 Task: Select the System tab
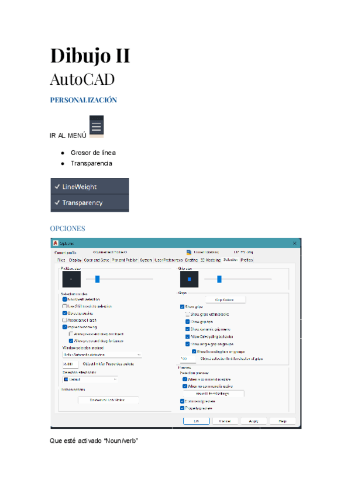(146, 260)
